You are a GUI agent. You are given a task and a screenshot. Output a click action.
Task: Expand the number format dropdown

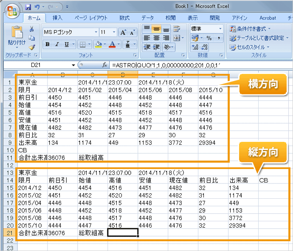[220, 28]
